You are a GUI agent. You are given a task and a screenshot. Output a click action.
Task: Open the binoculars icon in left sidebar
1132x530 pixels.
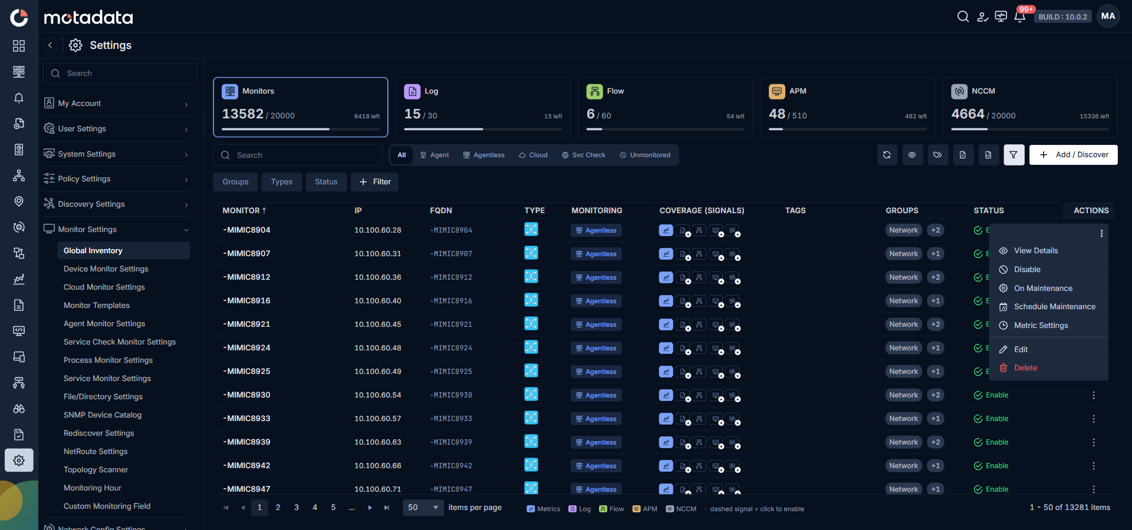tap(19, 409)
